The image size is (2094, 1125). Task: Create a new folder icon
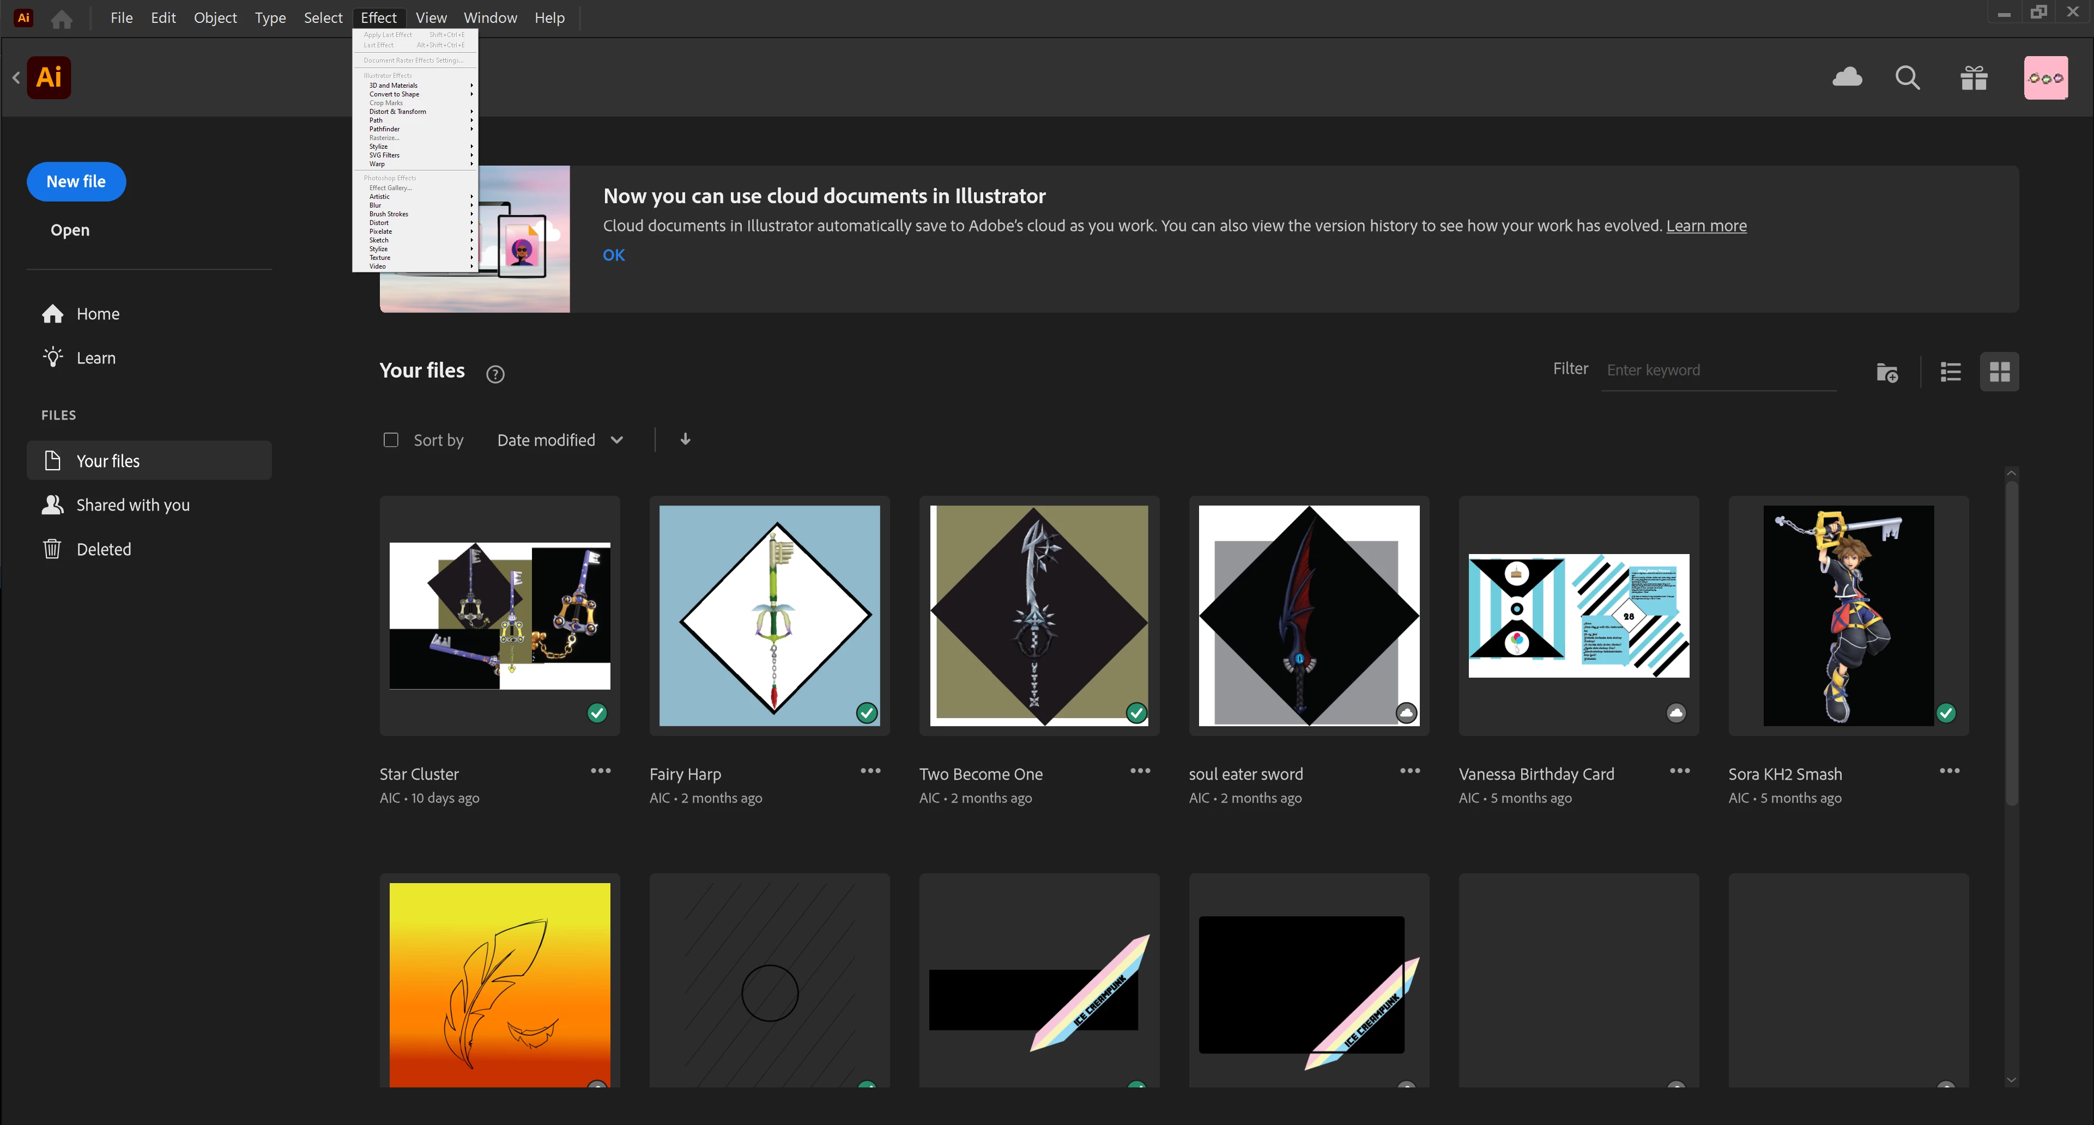pyautogui.click(x=1887, y=372)
